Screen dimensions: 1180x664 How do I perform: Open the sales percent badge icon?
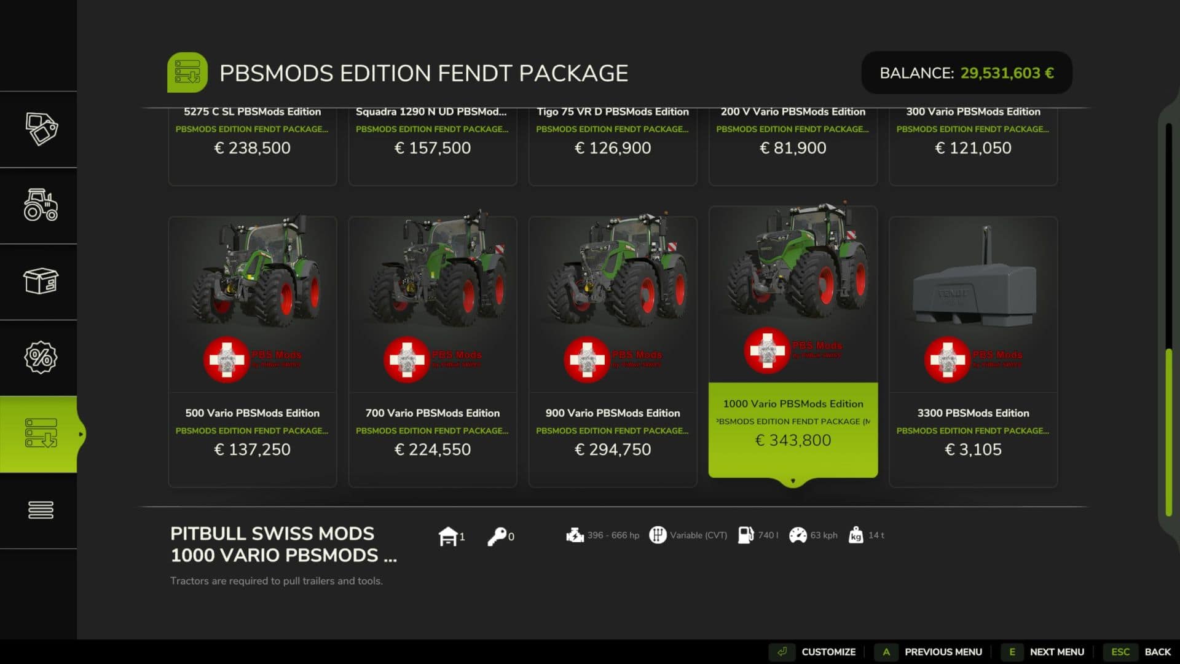coord(41,358)
